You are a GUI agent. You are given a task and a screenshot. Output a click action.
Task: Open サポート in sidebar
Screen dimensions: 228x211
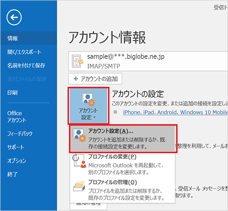coord(16,147)
